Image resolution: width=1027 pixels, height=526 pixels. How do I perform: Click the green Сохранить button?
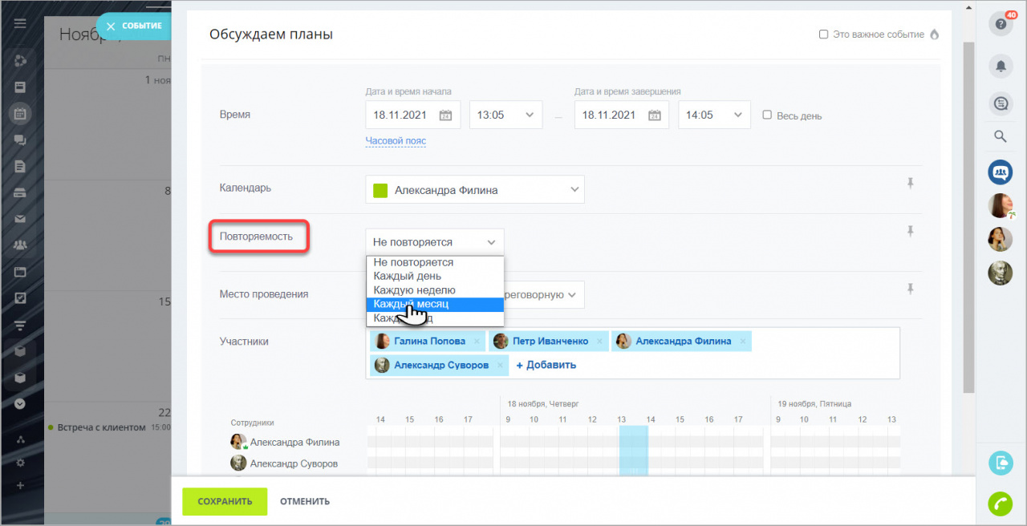(x=224, y=501)
